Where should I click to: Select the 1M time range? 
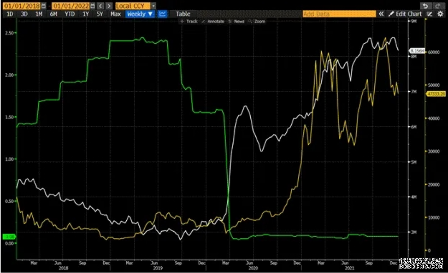[x=39, y=14]
